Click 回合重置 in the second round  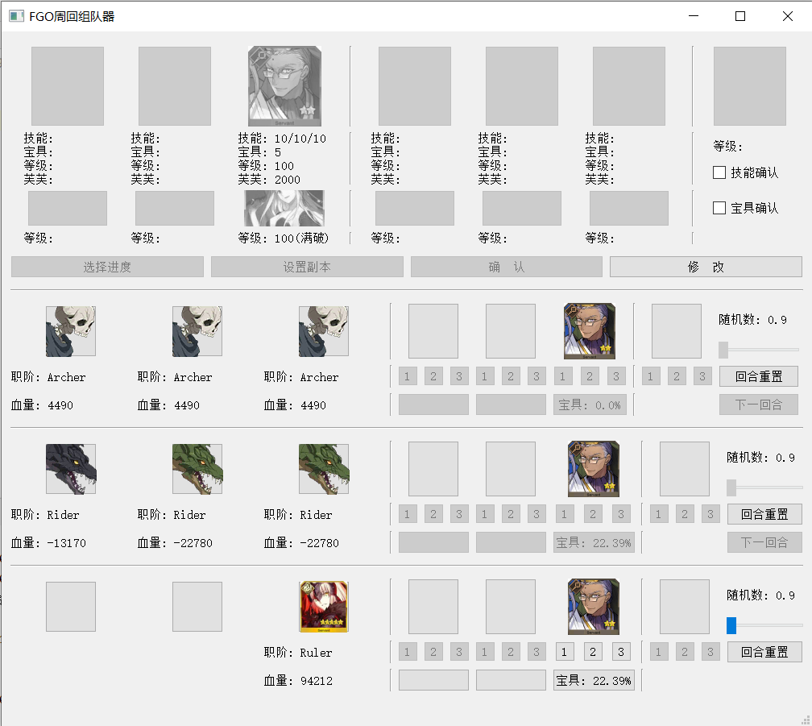click(764, 514)
